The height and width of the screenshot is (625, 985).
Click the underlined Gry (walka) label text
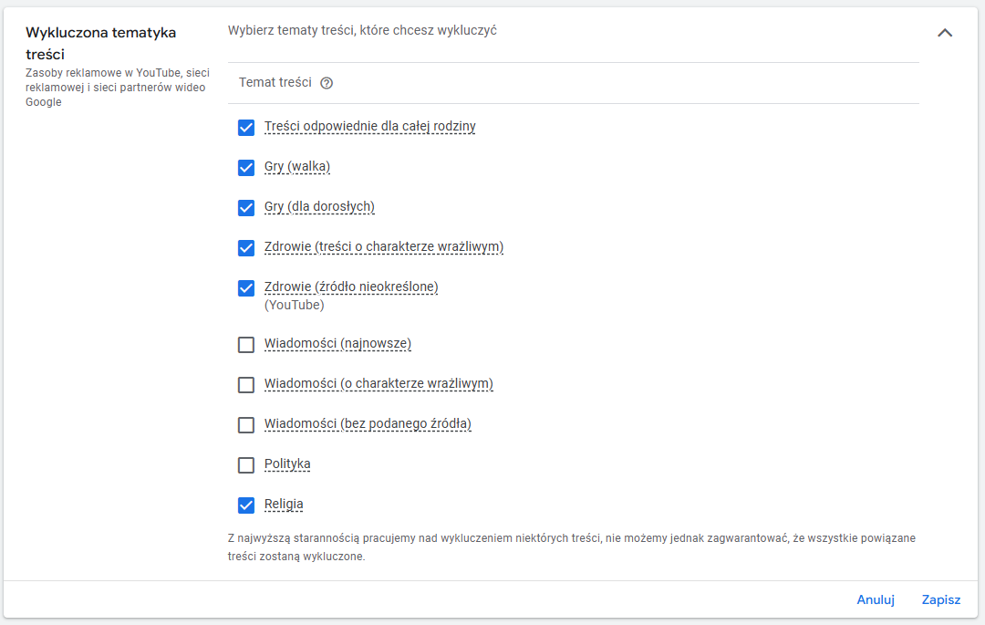297,167
